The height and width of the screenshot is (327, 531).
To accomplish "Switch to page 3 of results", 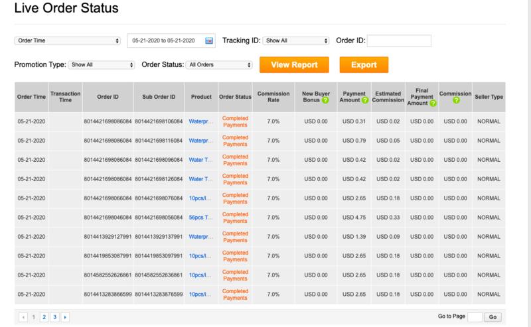I will tap(54, 318).
